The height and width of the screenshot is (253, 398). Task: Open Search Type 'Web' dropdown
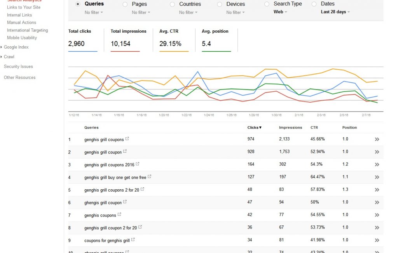pos(280,12)
